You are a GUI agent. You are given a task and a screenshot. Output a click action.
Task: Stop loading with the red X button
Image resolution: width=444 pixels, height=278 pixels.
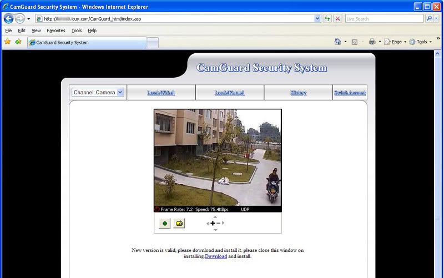[337, 19]
